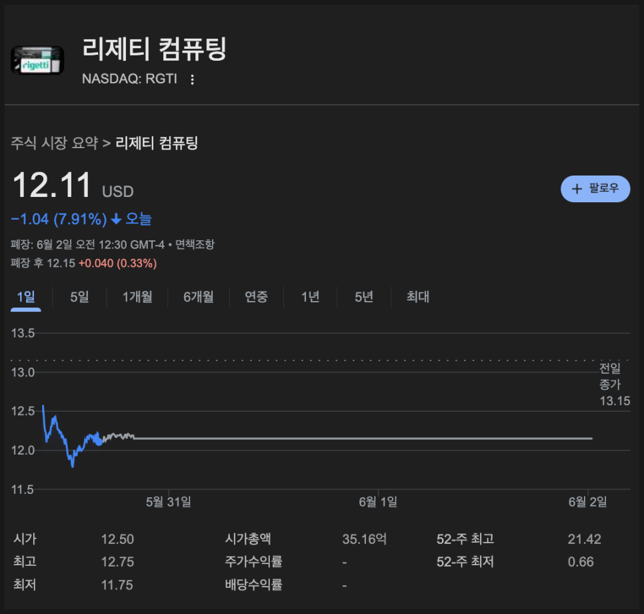This screenshot has width=644, height=614.
Task: Switch to the 1개월 chart tab
Action: pos(137,297)
